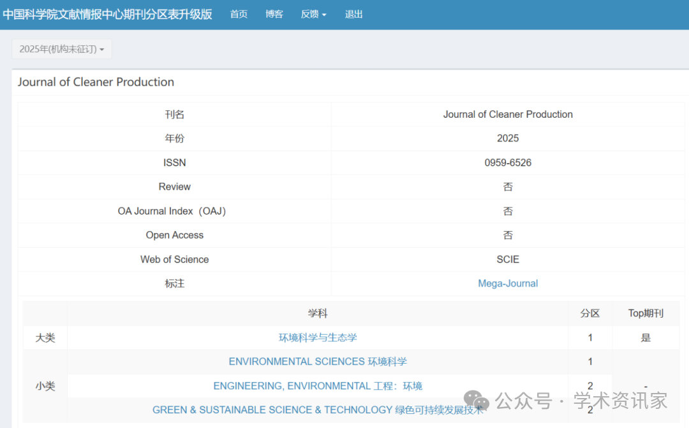Select the 分区 value 1 for ENVIRONMENTAL SCIENCES
The height and width of the screenshot is (428, 689).
pyautogui.click(x=589, y=362)
